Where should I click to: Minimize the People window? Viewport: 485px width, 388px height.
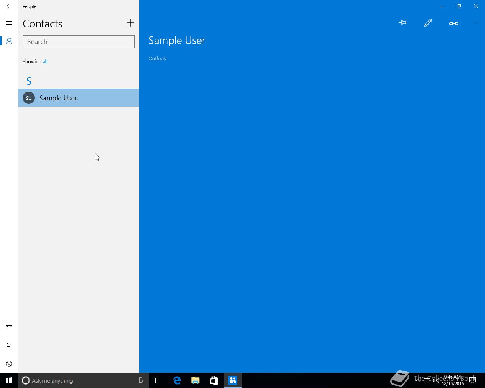441,6
